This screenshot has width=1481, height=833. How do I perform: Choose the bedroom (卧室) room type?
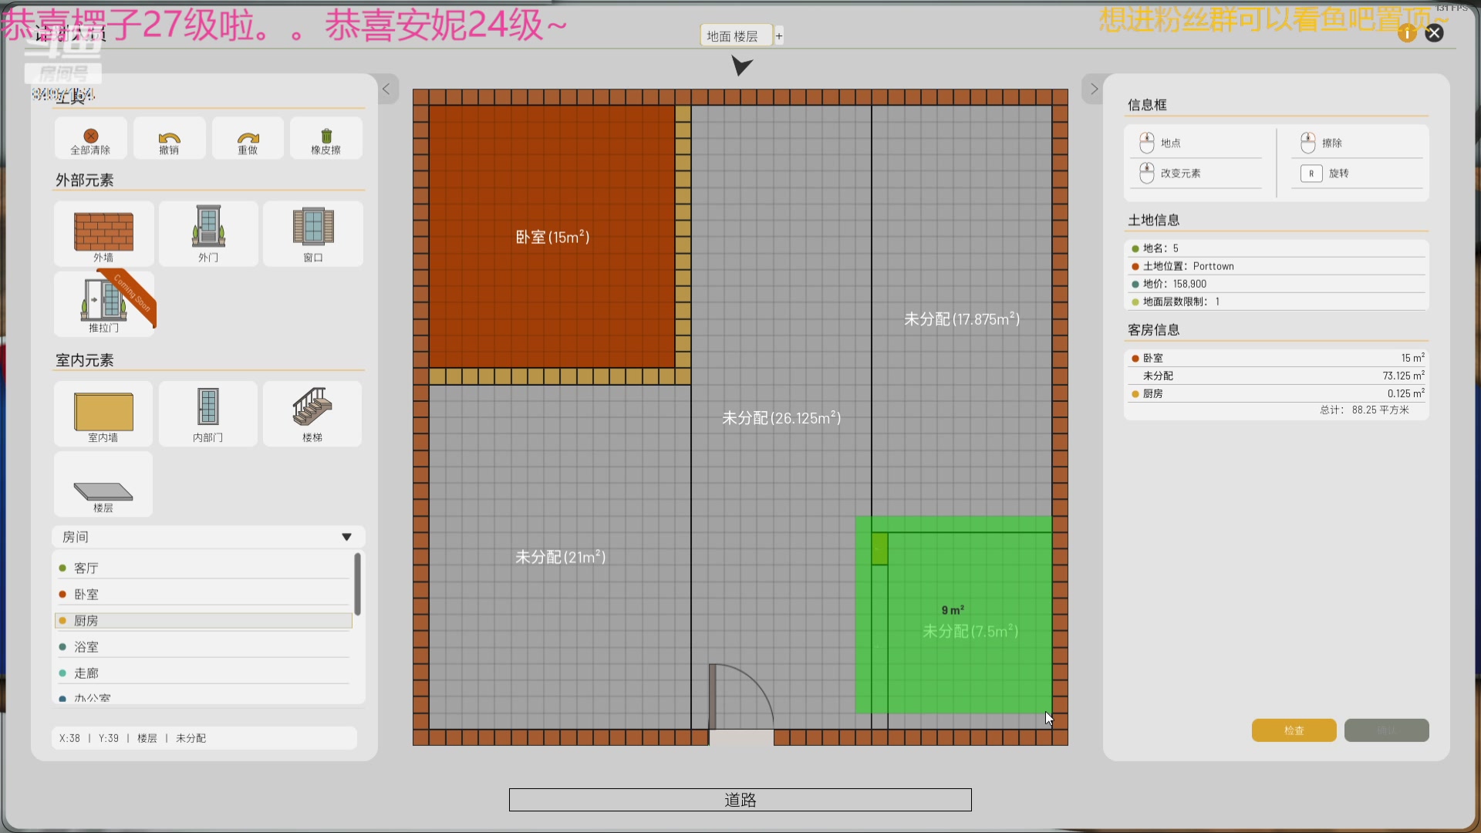[x=86, y=595]
